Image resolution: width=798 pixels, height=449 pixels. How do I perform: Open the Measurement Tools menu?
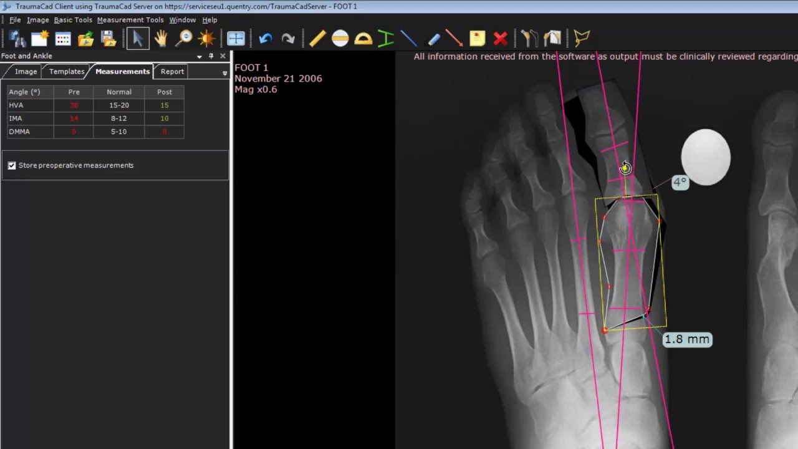(130, 20)
